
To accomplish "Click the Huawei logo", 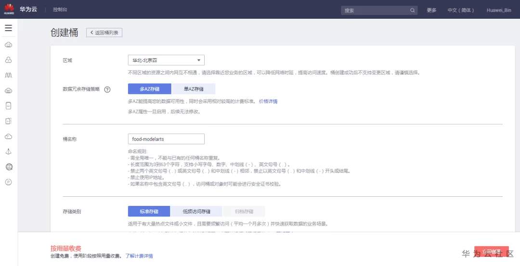I will [x=9, y=9].
